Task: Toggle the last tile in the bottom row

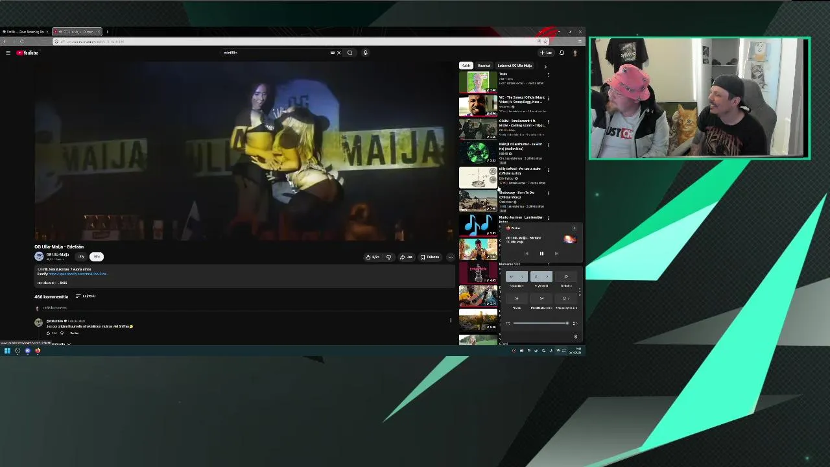Action: click(566, 298)
